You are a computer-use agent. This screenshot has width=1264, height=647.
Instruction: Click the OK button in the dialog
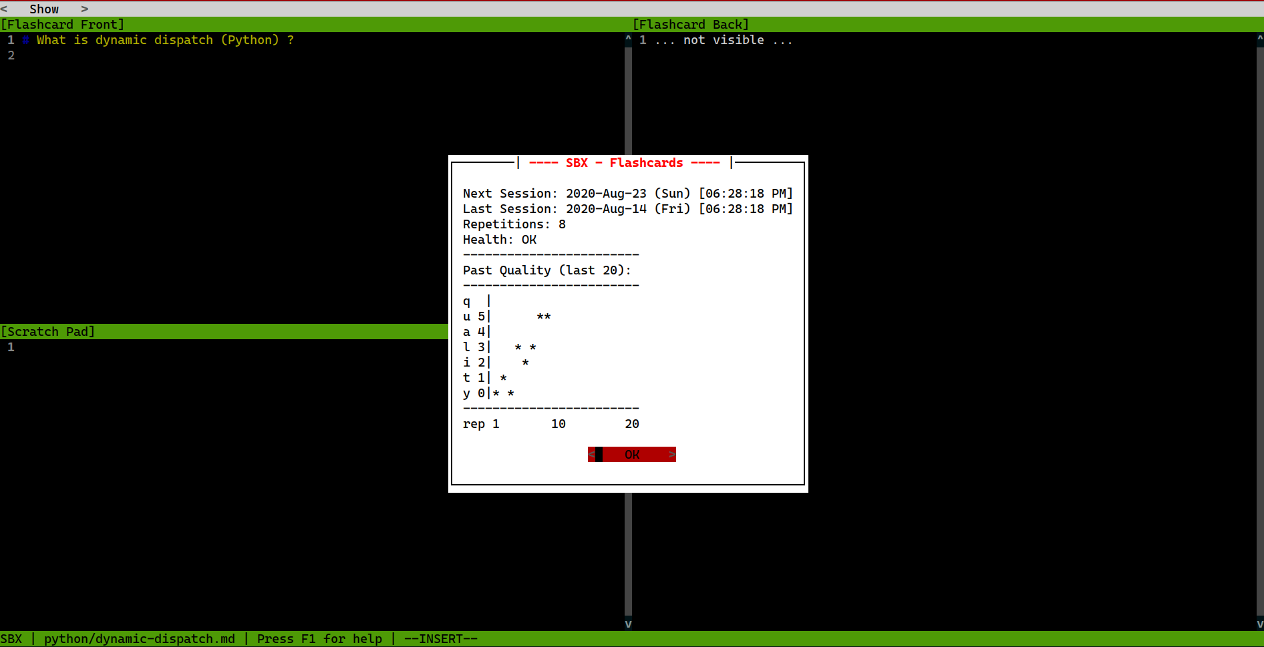(631, 455)
